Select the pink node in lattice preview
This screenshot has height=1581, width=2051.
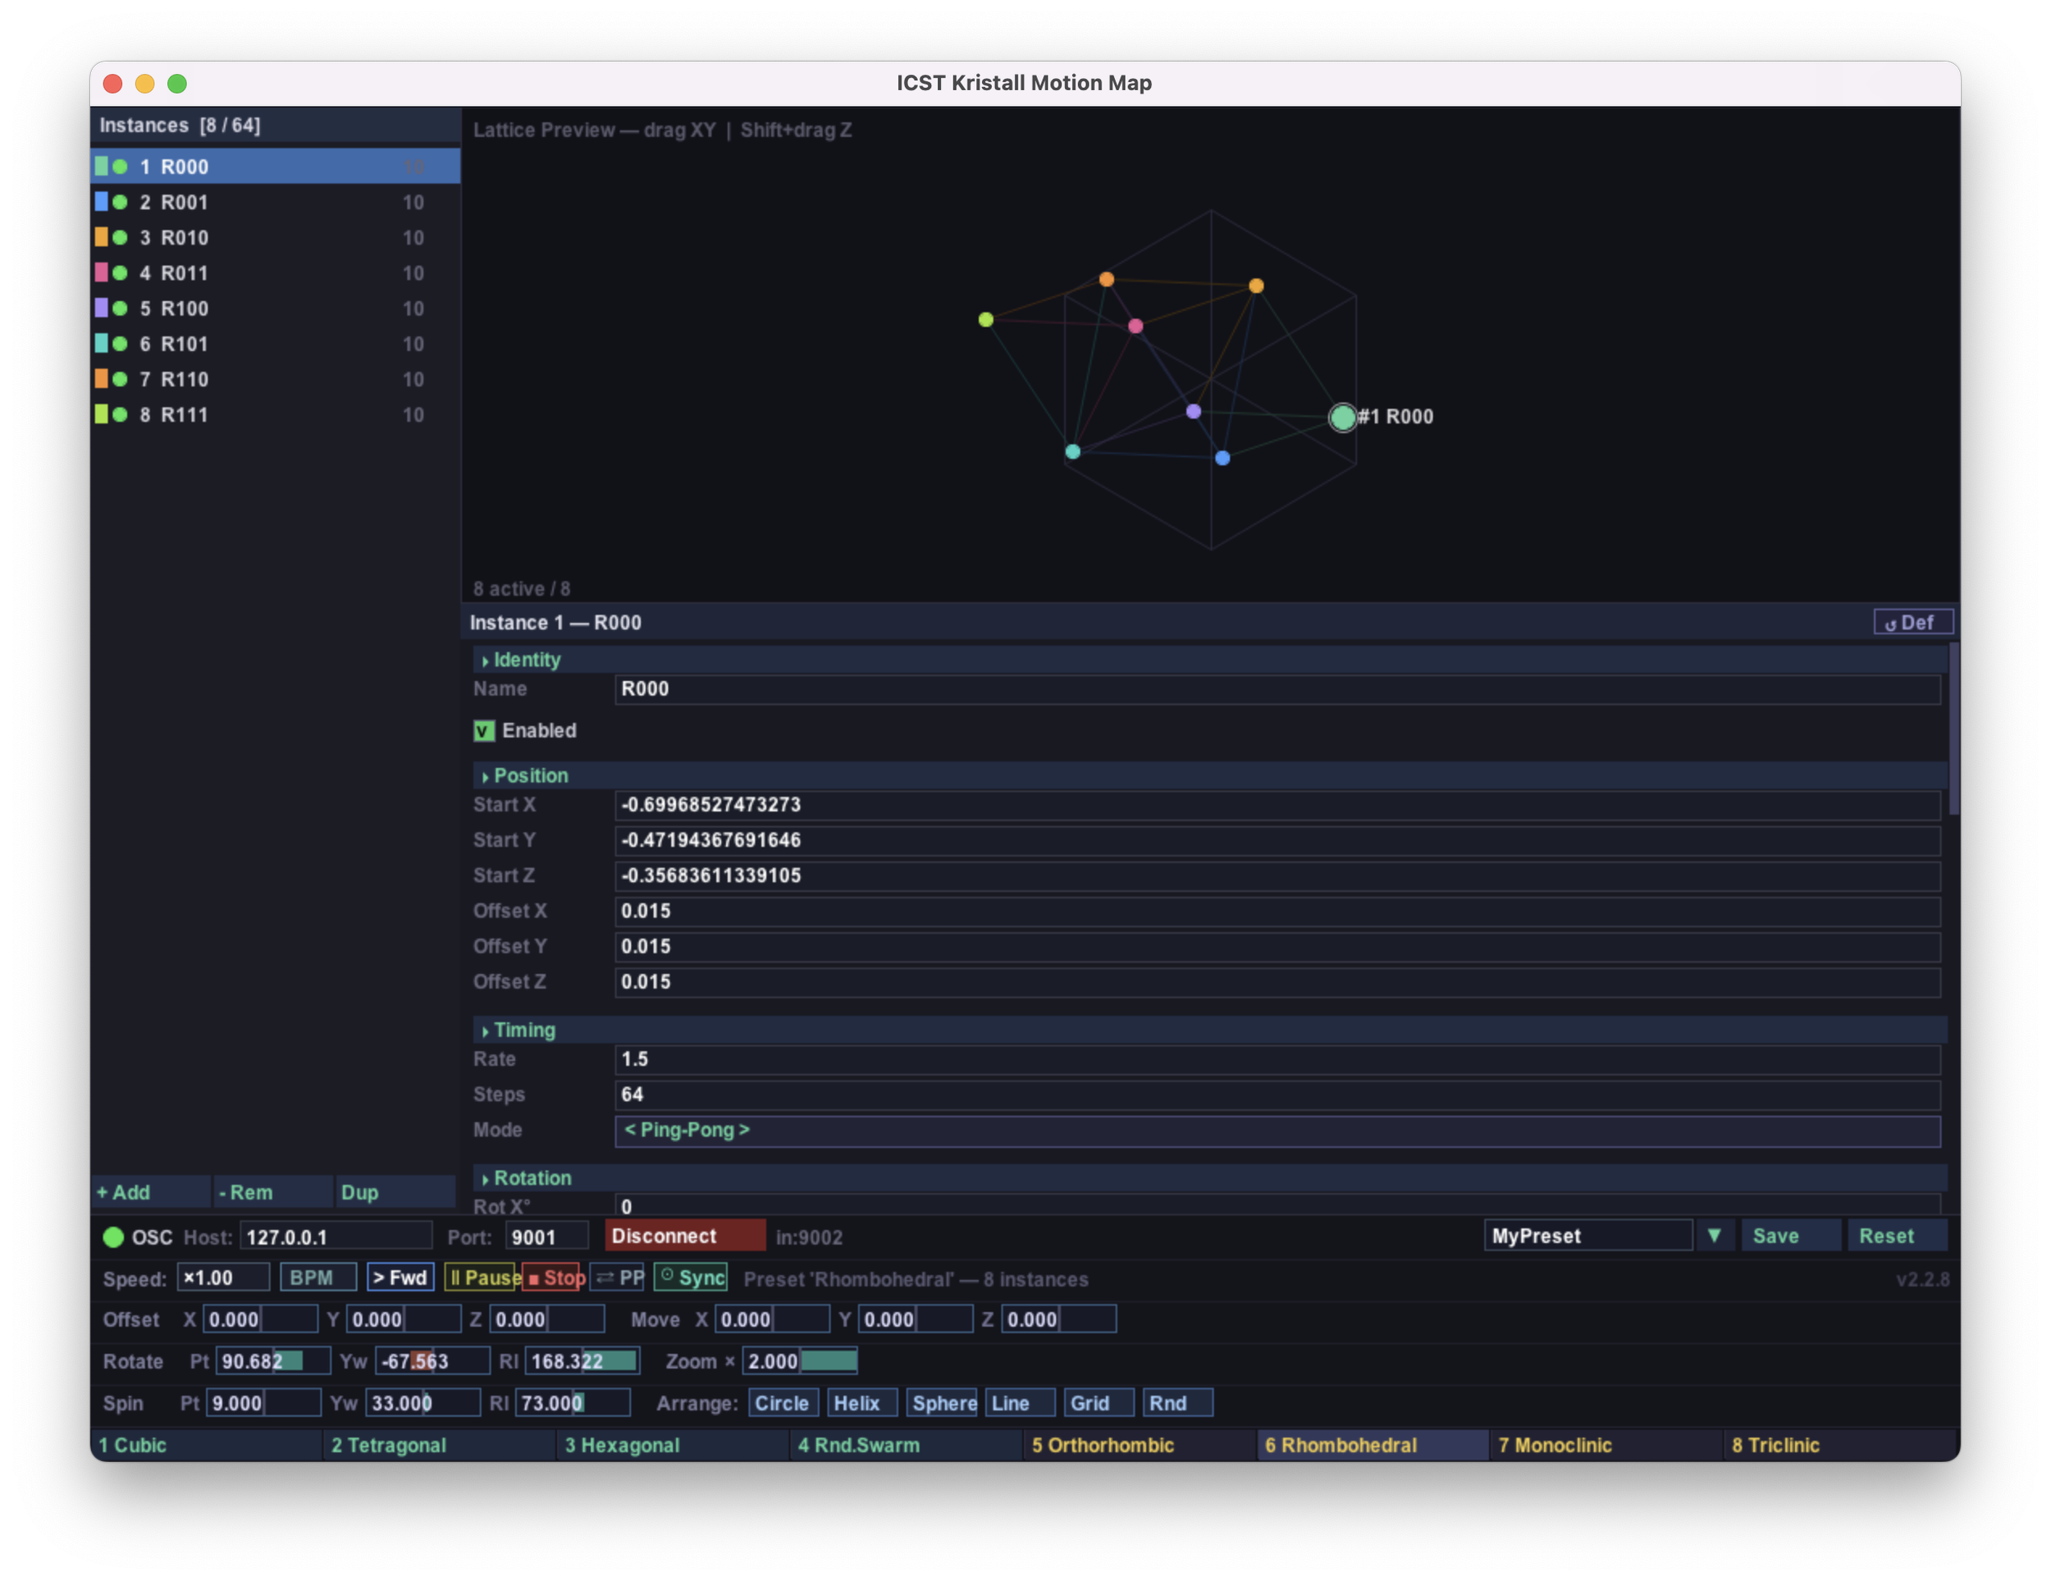1135,326
